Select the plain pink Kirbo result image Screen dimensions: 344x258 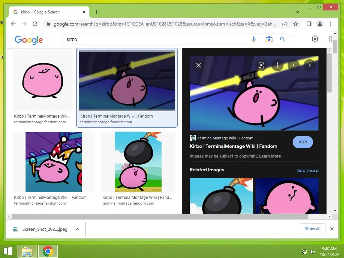pos(43,81)
